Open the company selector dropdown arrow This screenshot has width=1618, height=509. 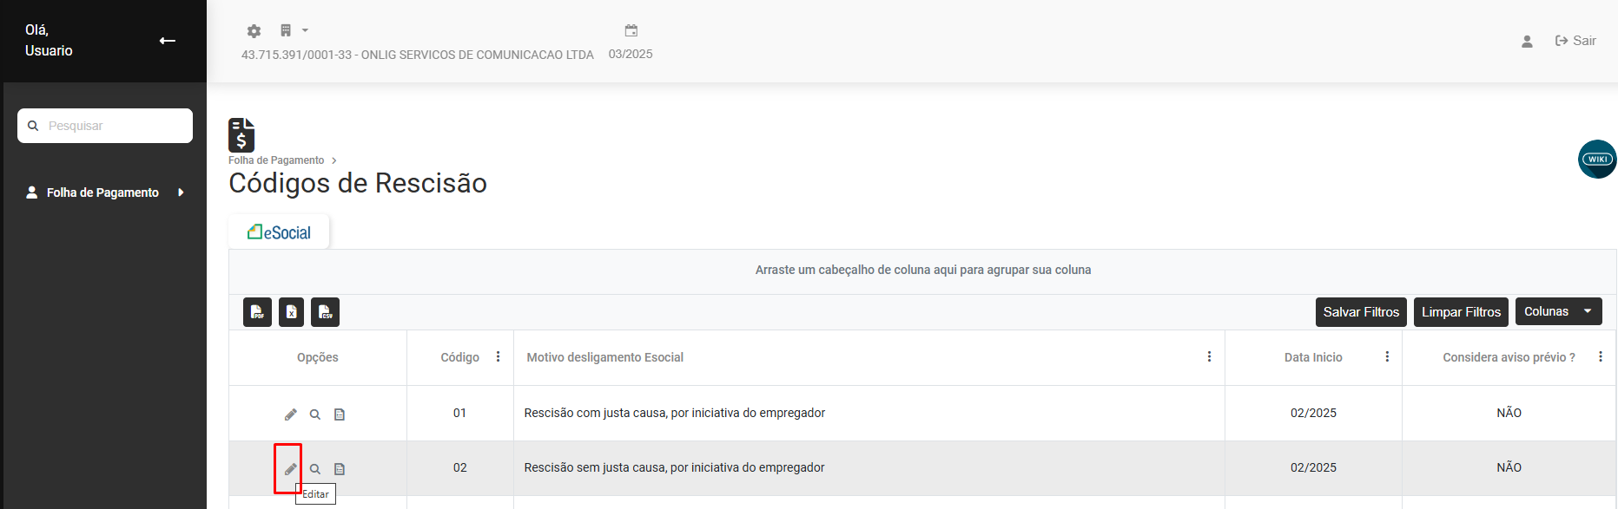(305, 30)
